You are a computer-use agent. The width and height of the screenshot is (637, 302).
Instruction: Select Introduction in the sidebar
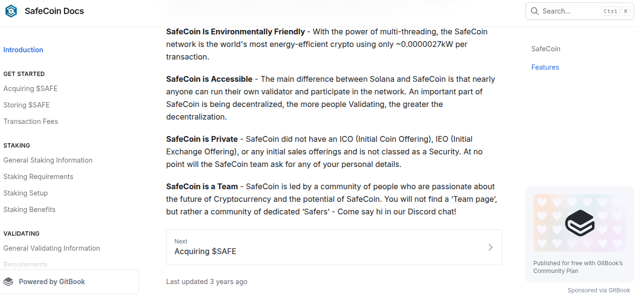coord(23,49)
